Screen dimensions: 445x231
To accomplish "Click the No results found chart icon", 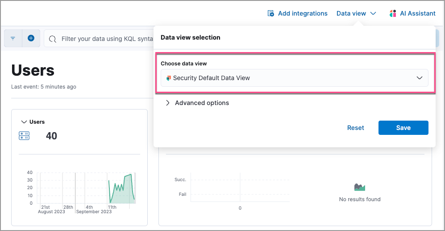I will tap(359, 187).
